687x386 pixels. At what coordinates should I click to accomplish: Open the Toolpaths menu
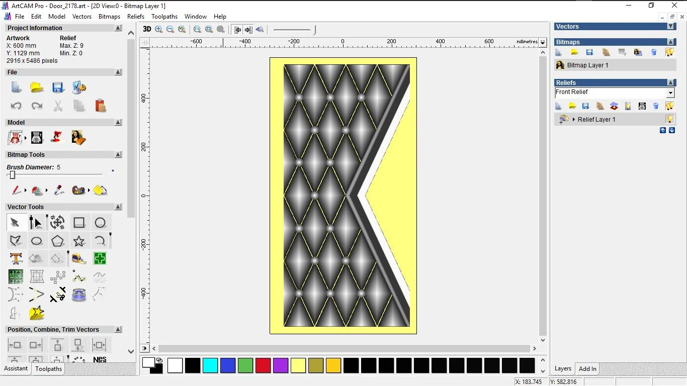[x=164, y=17]
